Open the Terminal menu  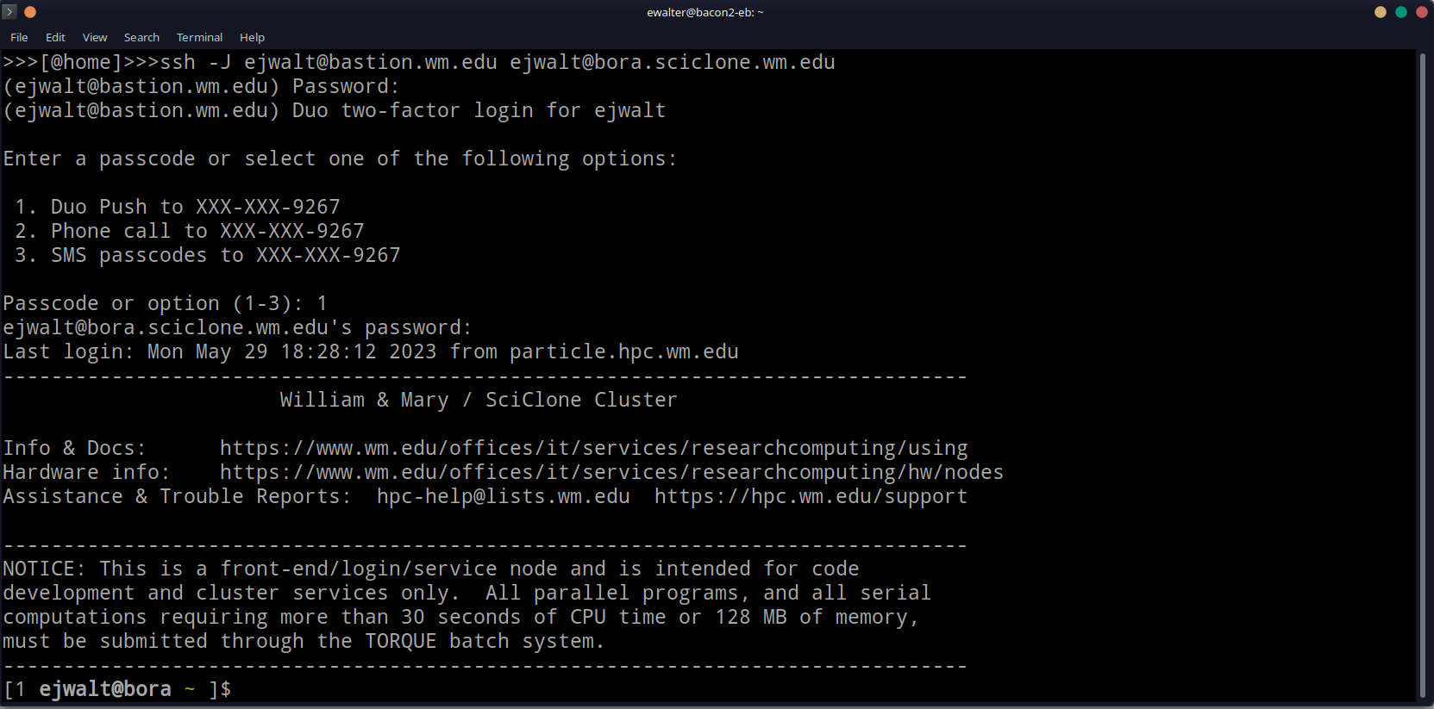pyautogui.click(x=199, y=37)
